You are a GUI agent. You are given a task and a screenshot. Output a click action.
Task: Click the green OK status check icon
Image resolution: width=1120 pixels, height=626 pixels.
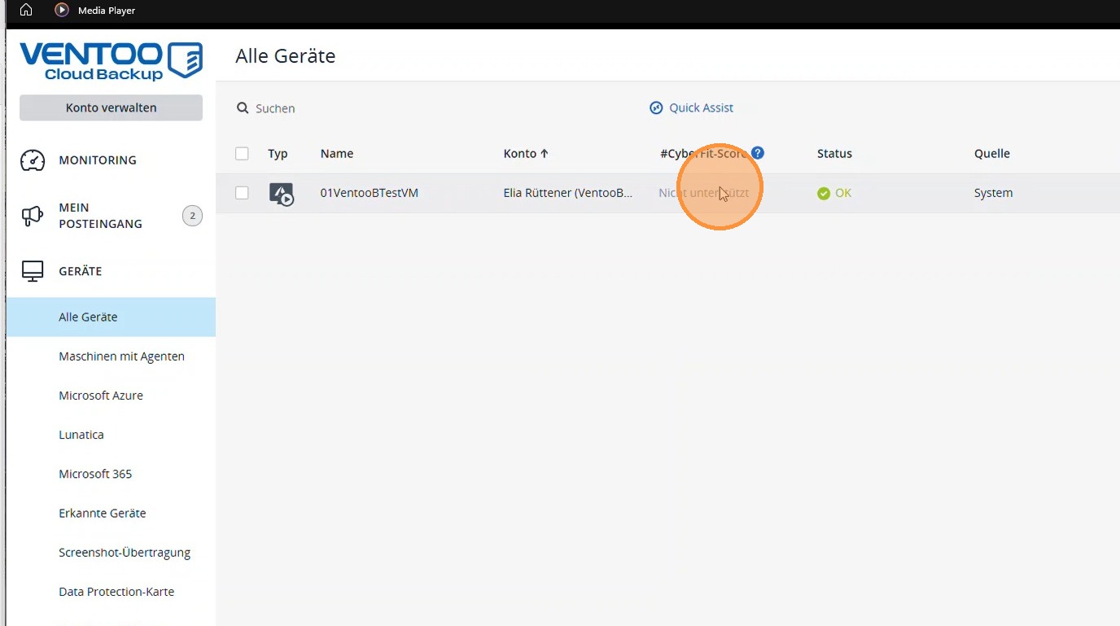(824, 193)
